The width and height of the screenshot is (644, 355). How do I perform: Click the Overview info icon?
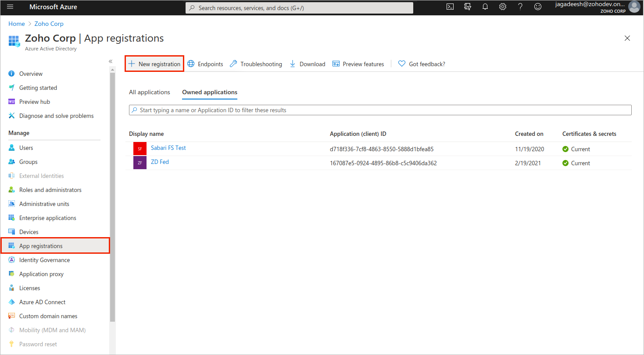click(12, 74)
